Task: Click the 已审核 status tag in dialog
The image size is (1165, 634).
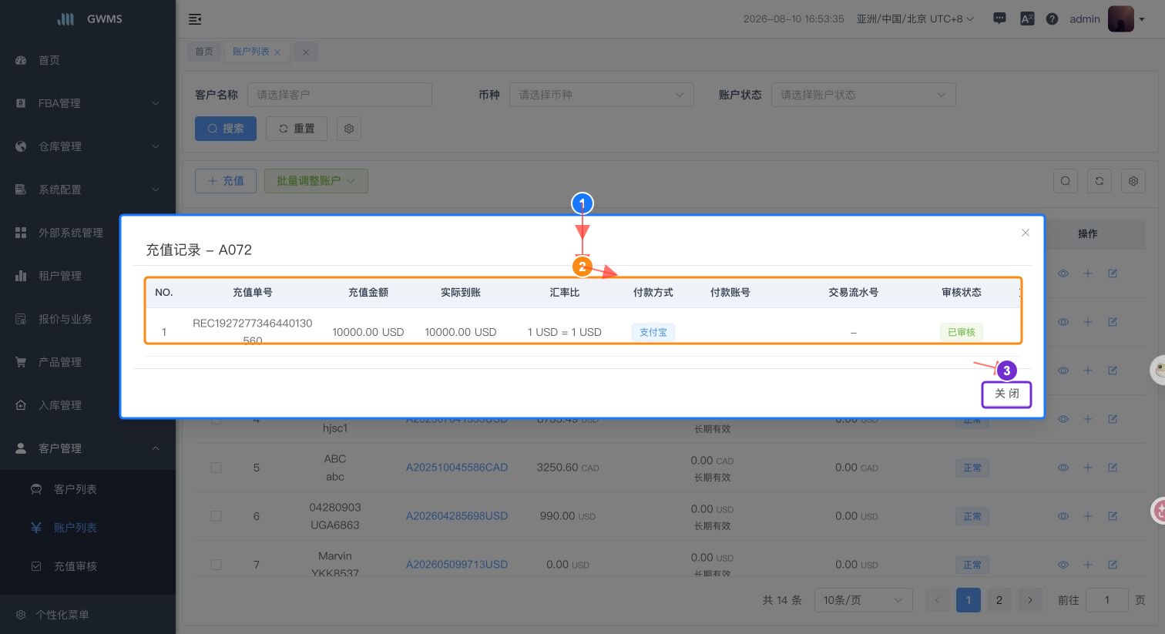Action: coord(962,332)
